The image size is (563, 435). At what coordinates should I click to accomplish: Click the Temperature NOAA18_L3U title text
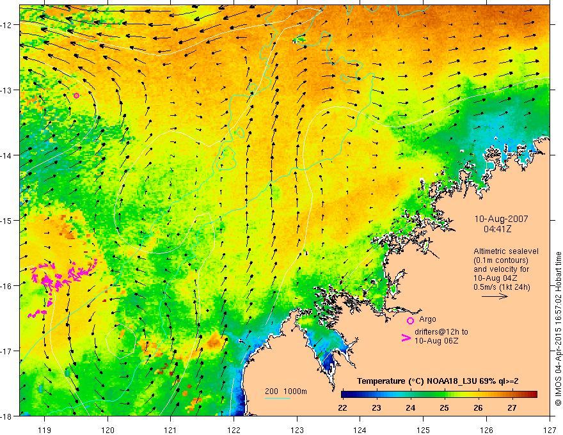[x=438, y=381]
